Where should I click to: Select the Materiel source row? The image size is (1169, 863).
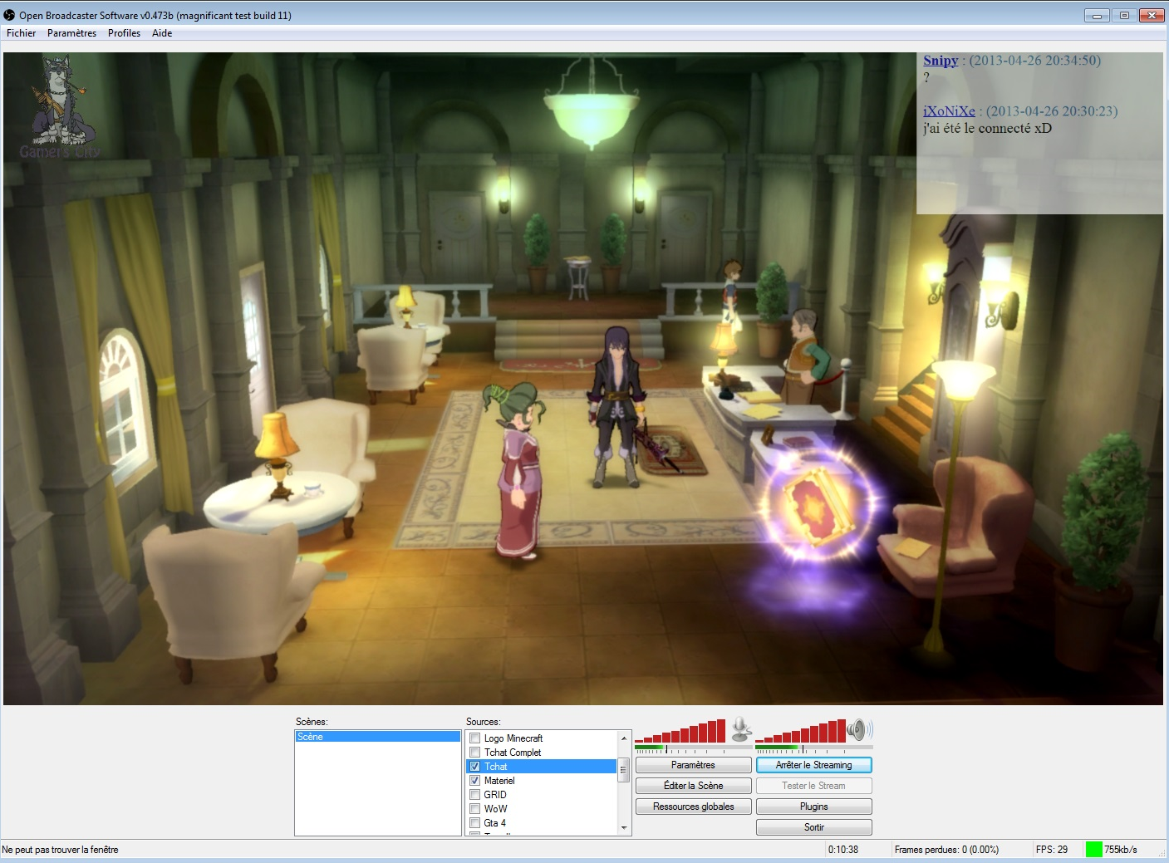(x=543, y=781)
